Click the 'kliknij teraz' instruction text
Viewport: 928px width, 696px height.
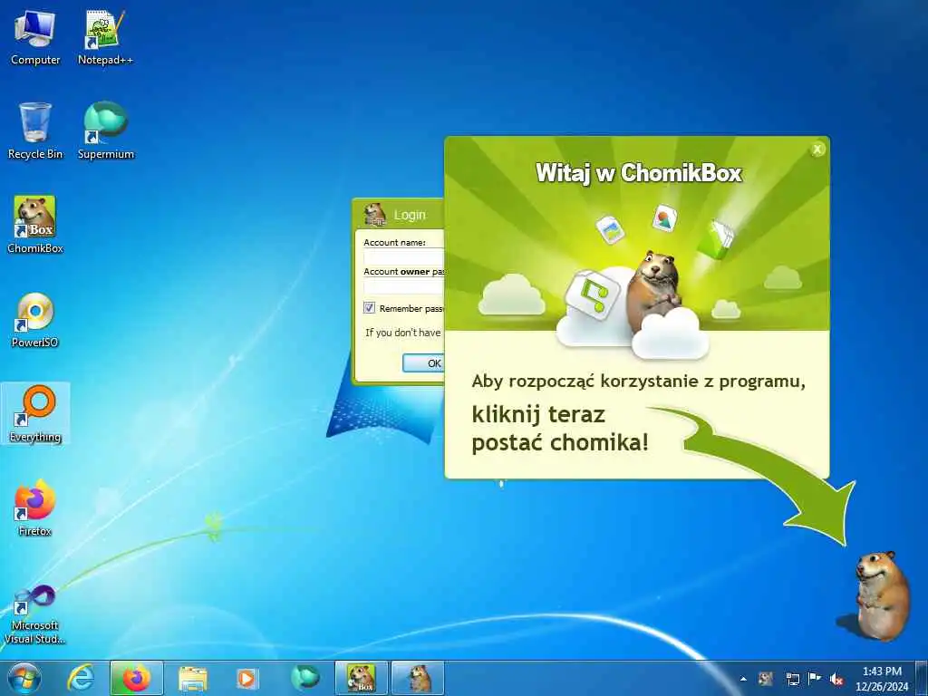click(x=538, y=414)
